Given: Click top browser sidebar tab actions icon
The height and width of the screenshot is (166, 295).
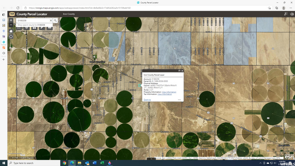Looking at the screenshot, I should pyautogui.click(x=4, y=14).
